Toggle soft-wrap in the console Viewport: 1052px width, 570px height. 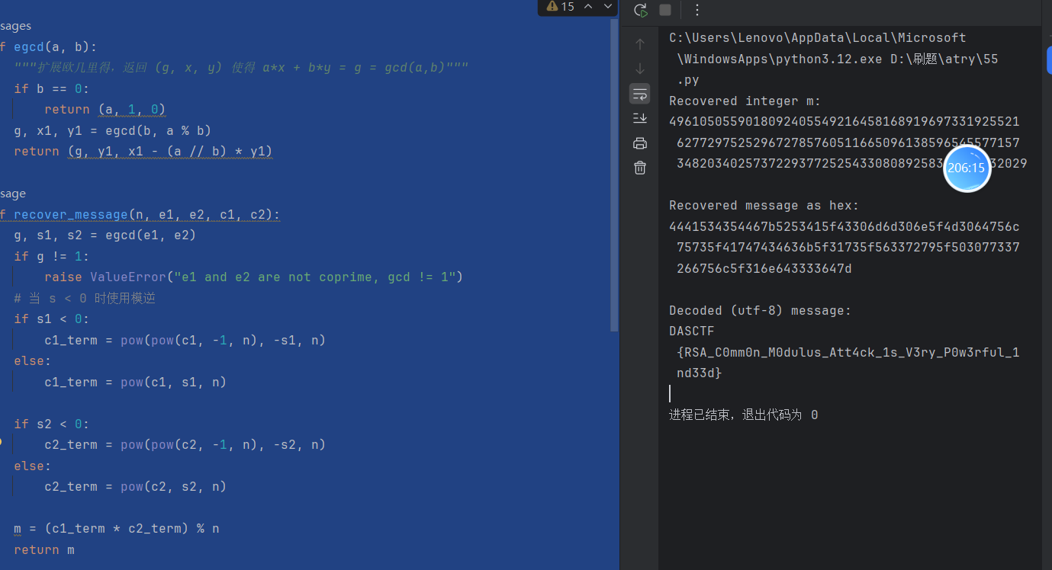coord(640,94)
